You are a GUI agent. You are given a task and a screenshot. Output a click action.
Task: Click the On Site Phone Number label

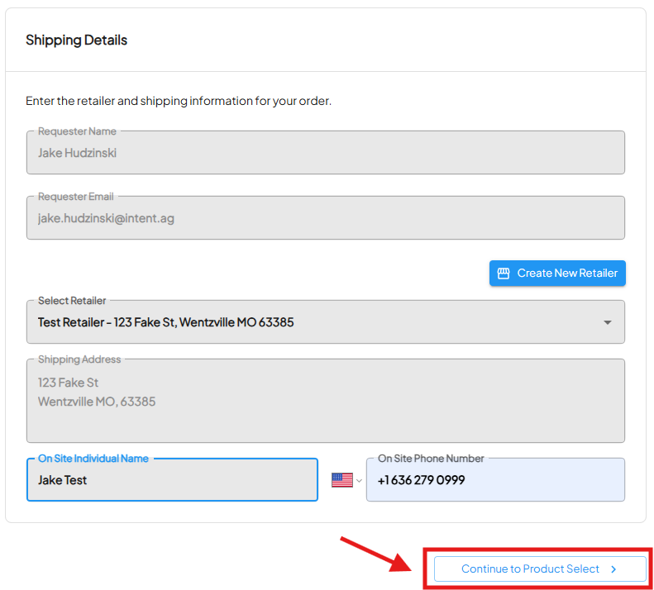[x=431, y=459]
